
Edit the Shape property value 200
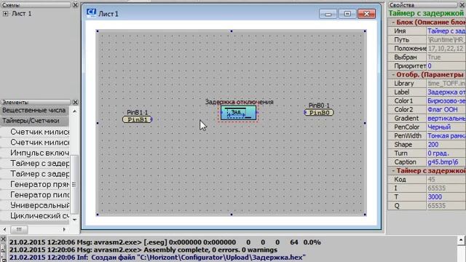click(446, 145)
